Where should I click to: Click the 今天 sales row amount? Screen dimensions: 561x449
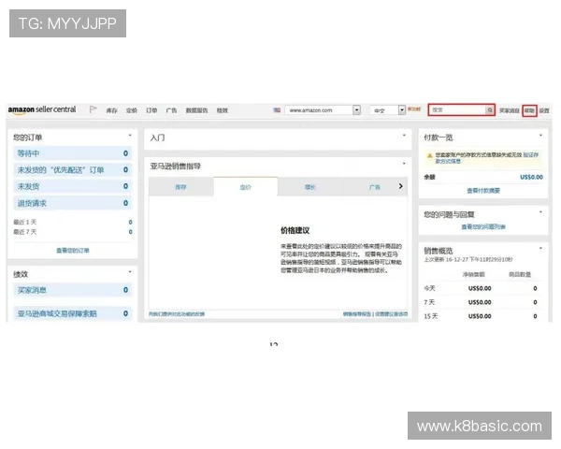pos(480,289)
